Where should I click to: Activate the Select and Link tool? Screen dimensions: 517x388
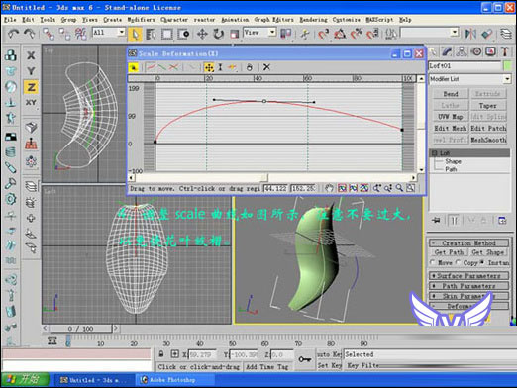pos(49,34)
